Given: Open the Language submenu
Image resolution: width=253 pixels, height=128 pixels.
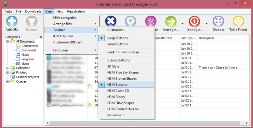Looking at the screenshot, I should tap(71, 50).
